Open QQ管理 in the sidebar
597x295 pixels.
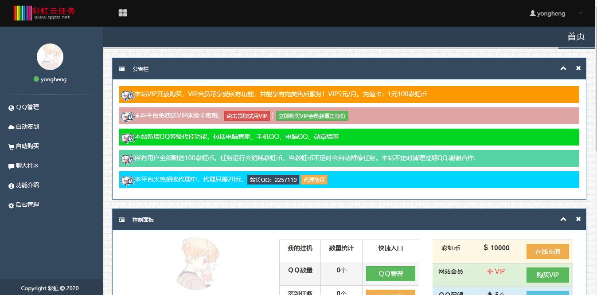[27, 107]
